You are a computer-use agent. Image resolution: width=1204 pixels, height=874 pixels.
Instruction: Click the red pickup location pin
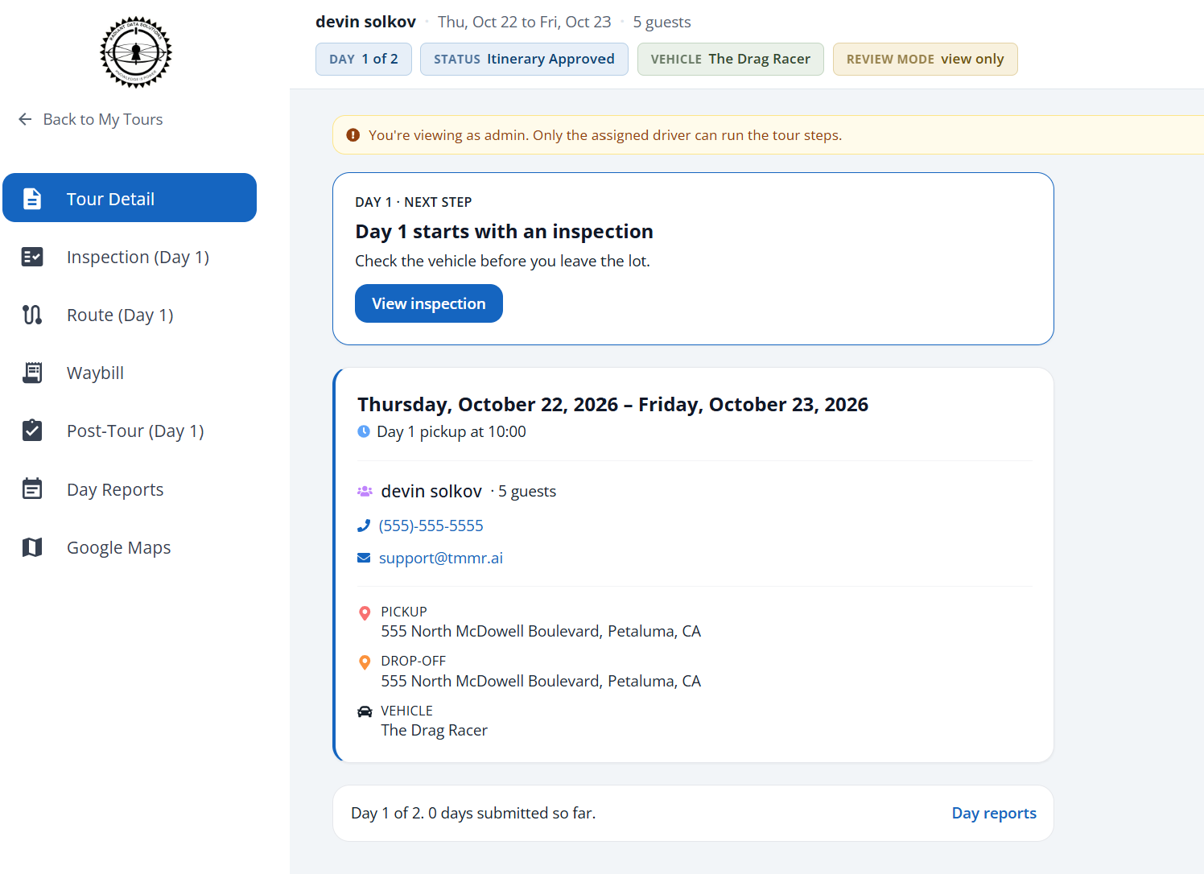pyautogui.click(x=365, y=613)
